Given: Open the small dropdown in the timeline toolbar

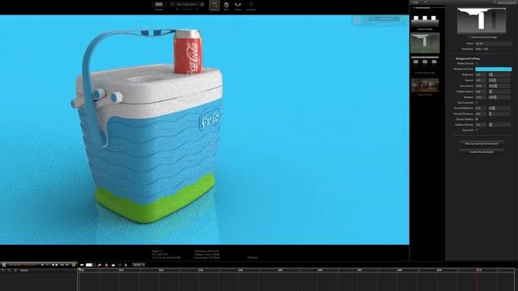Looking at the screenshot, I should [x=138, y=264].
